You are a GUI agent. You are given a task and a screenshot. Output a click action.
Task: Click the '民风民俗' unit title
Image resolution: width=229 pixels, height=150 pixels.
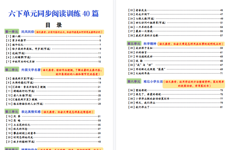pyautogui.click(x=27, y=32)
